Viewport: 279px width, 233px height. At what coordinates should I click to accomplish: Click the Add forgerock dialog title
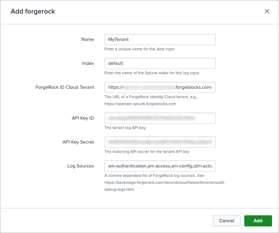click(33, 11)
